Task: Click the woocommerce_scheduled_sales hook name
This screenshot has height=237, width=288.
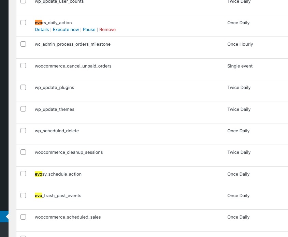Action: pyautogui.click(x=68, y=217)
